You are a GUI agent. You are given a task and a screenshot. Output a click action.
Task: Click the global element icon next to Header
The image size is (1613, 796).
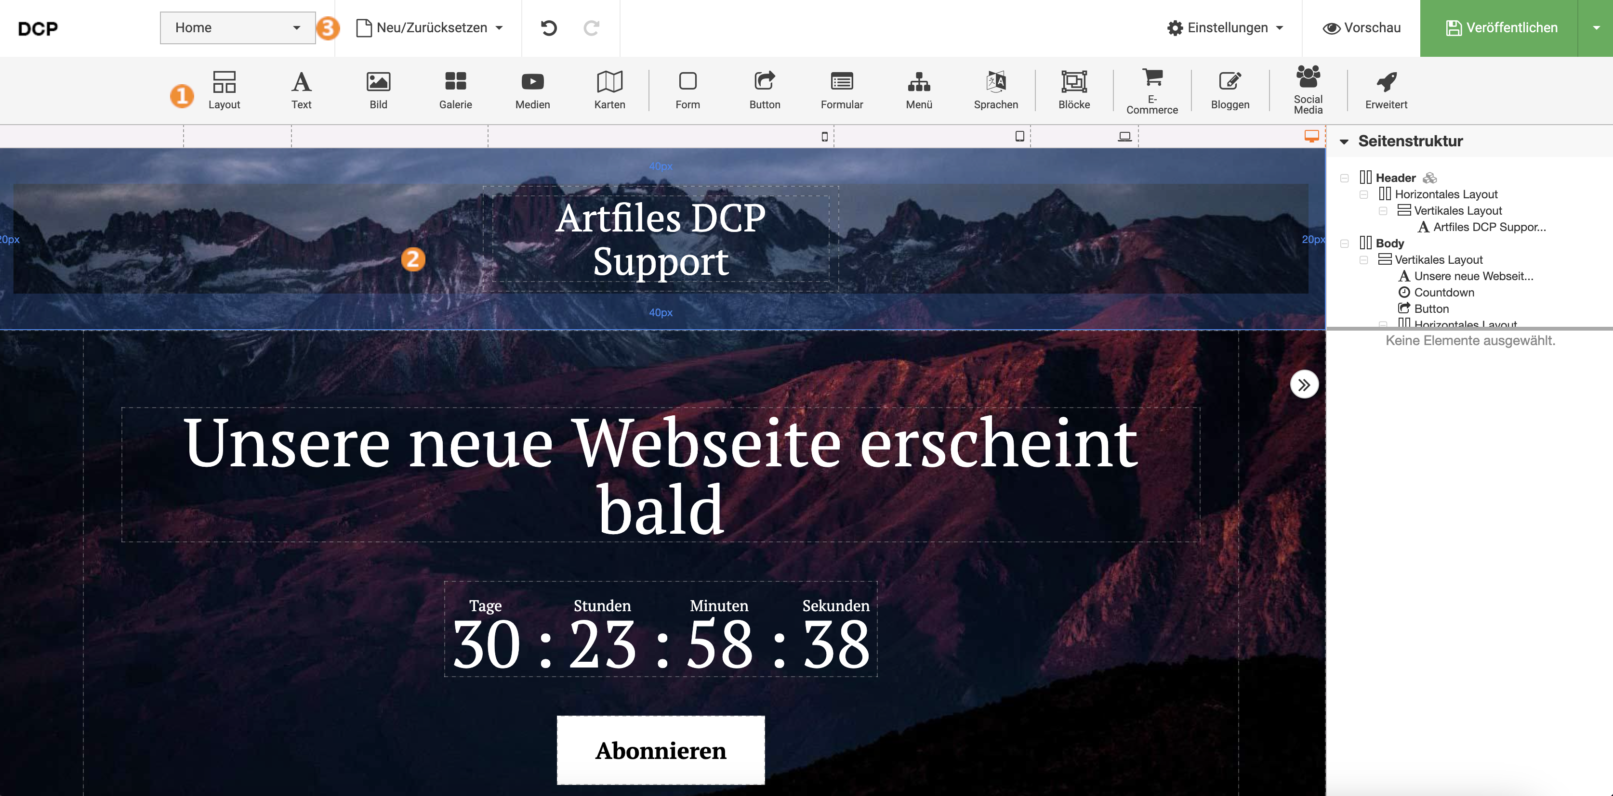pyautogui.click(x=1429, y=178)
